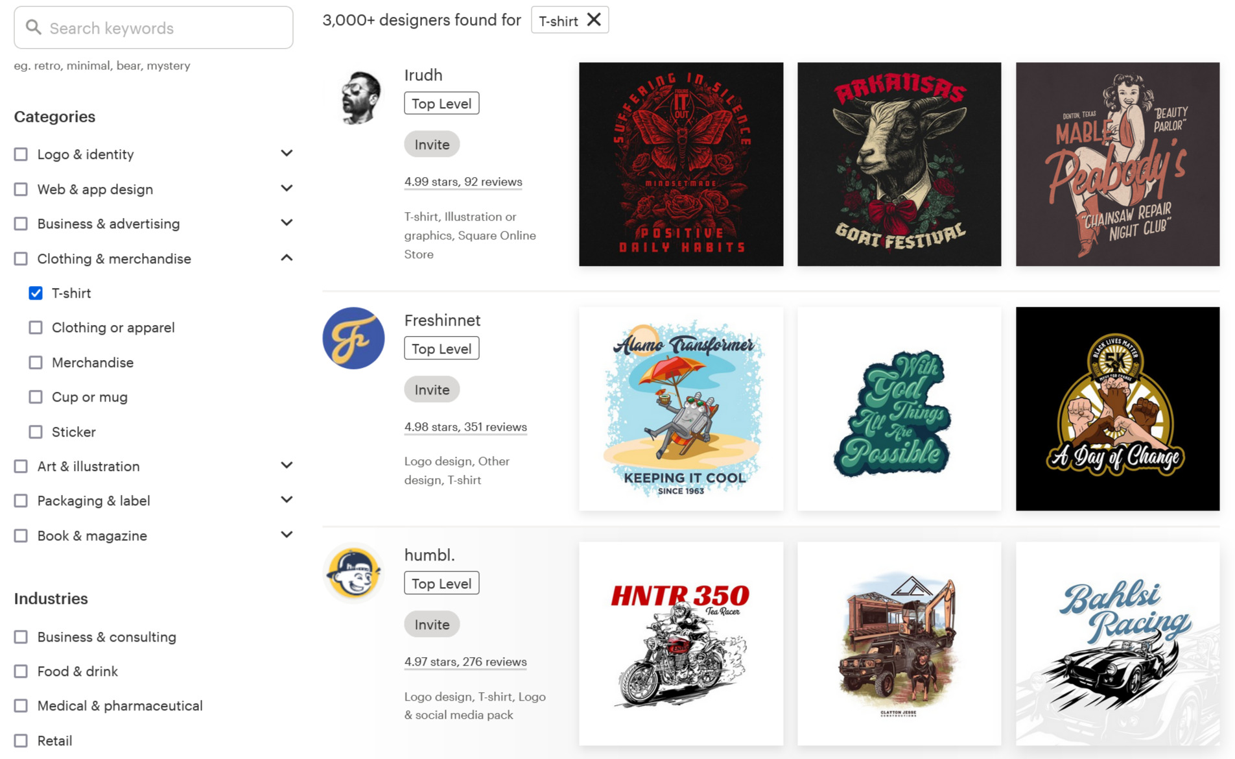
Task: Open Freshinnet's 351 reviews
Action: point(465,427)
